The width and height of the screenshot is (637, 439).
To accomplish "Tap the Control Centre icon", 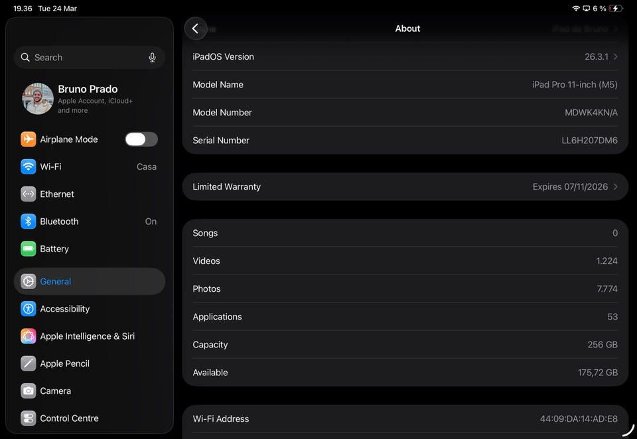I will coord(29,418).
